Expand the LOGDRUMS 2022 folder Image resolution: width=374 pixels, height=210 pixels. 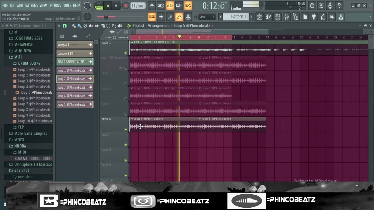point(28,38)
